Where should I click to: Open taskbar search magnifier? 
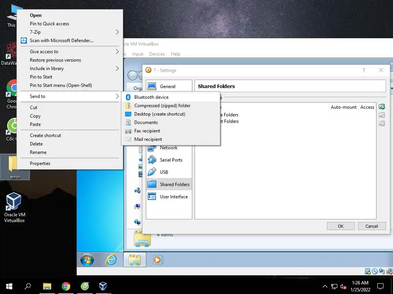point(28,286)
